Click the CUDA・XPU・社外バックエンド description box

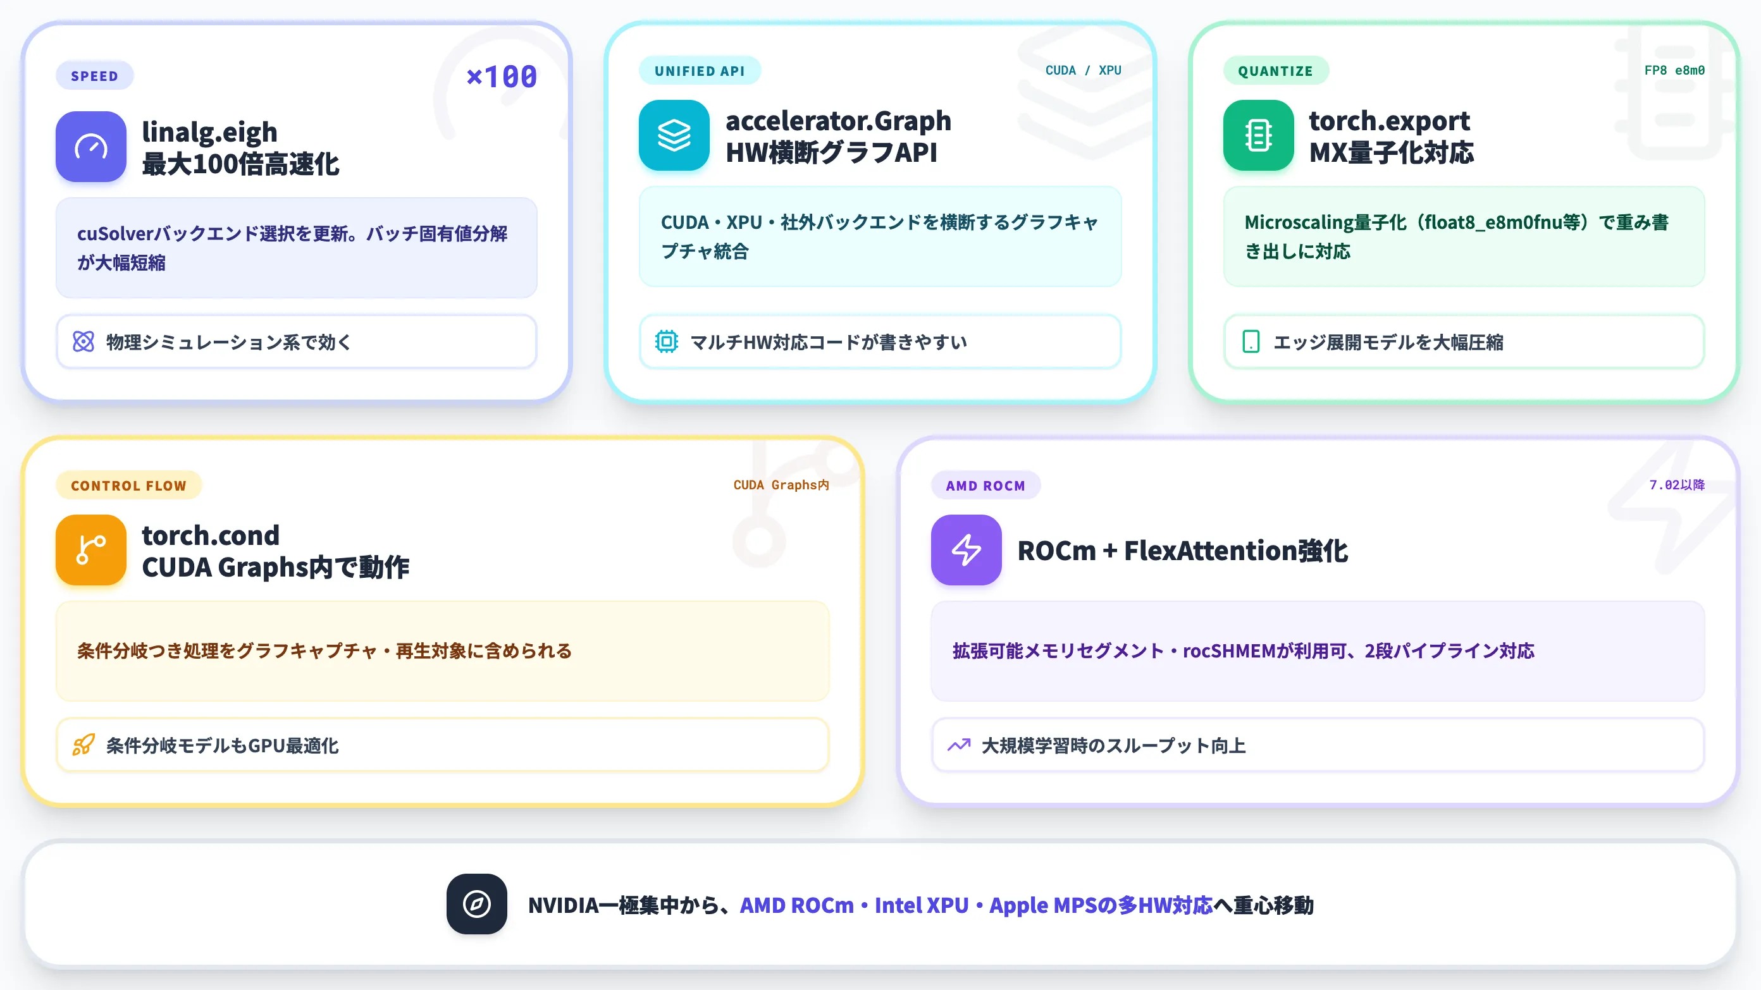[881, 236]
